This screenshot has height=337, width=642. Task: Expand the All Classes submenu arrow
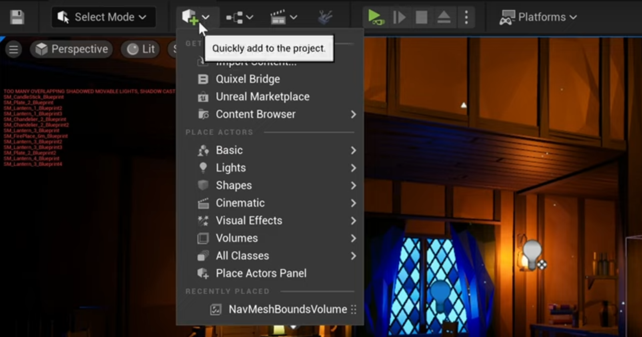[353, 256]
